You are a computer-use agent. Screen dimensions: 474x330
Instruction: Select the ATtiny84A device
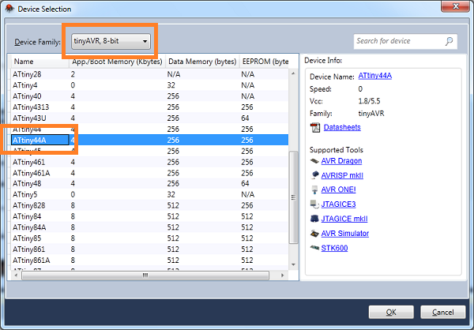pyautogui.click(x=150, y=227)
